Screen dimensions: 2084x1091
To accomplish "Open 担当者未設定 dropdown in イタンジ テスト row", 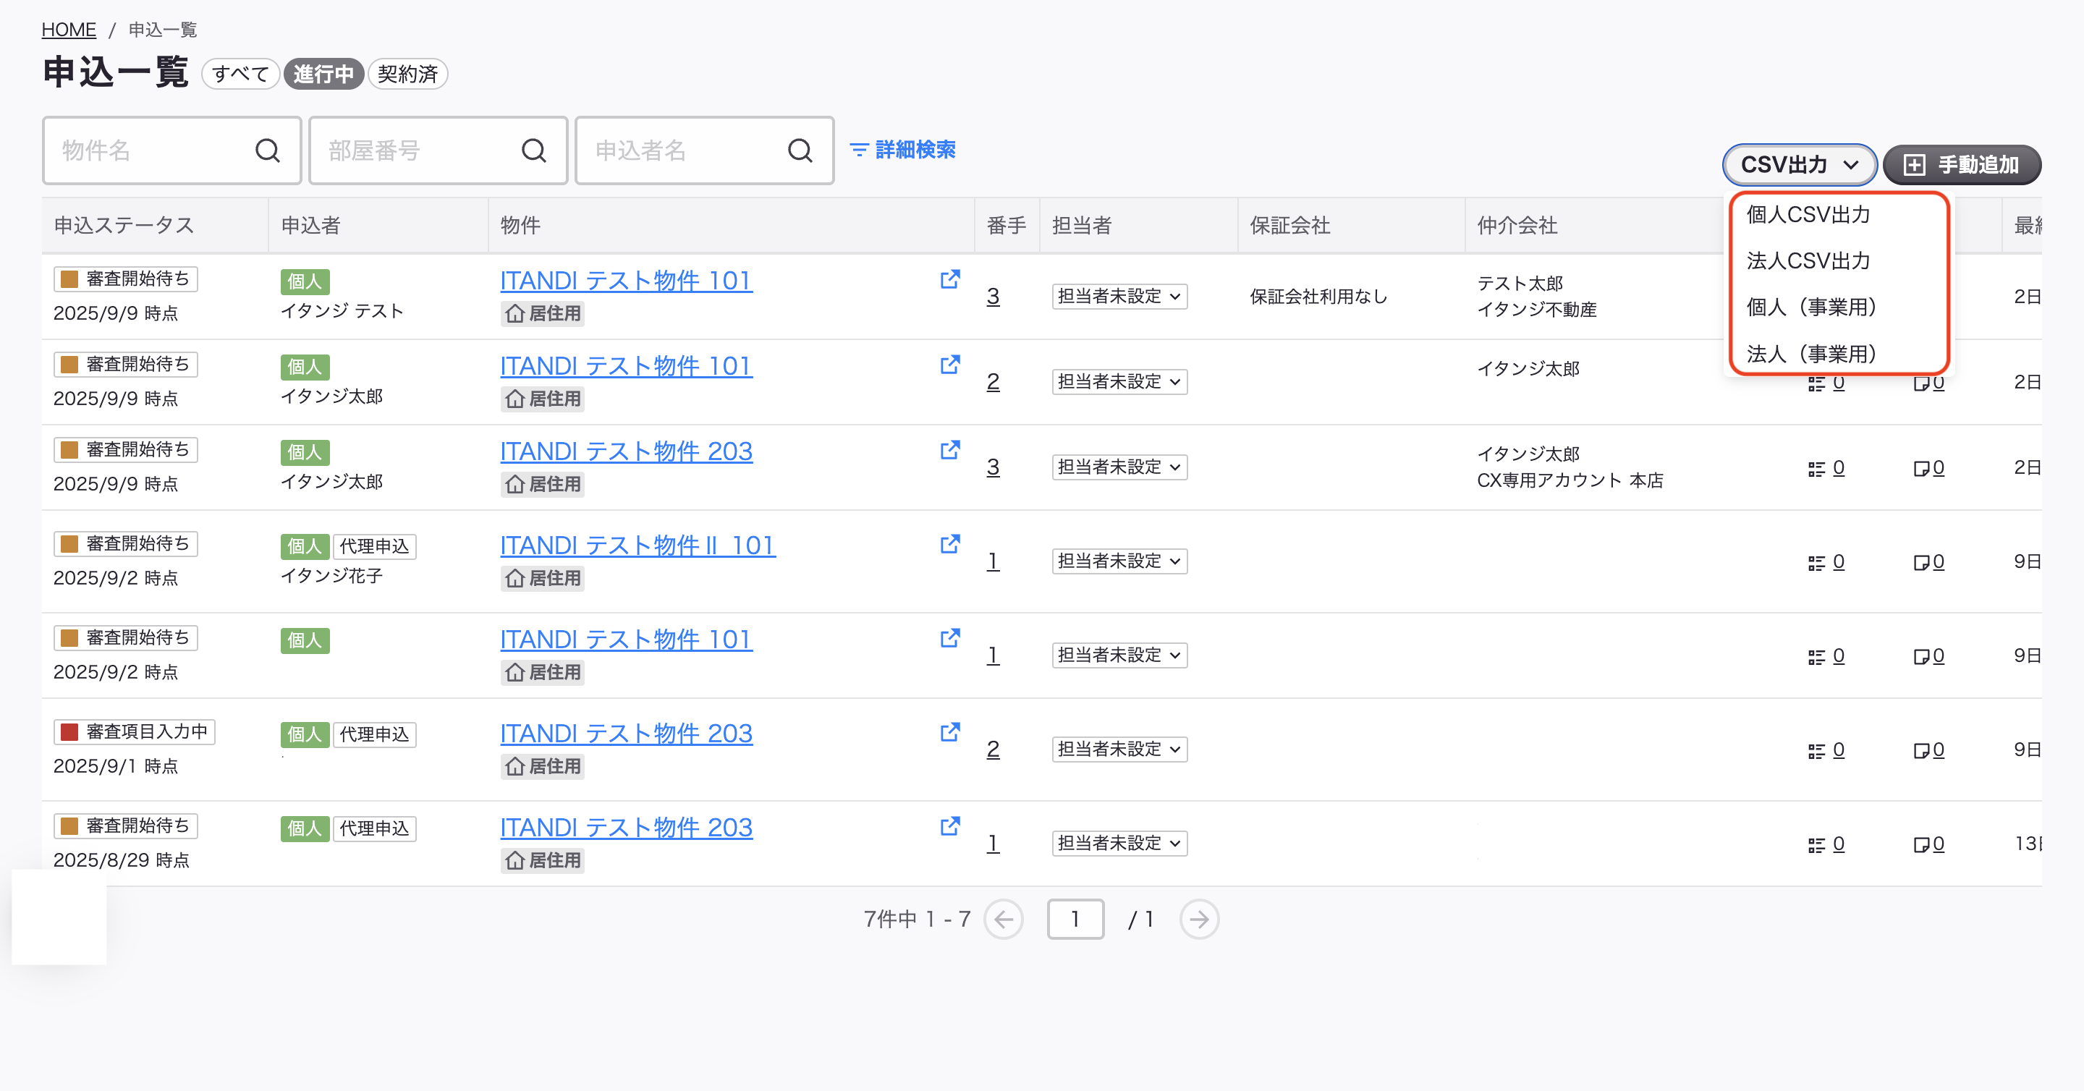I will [x=1119, y=297].
